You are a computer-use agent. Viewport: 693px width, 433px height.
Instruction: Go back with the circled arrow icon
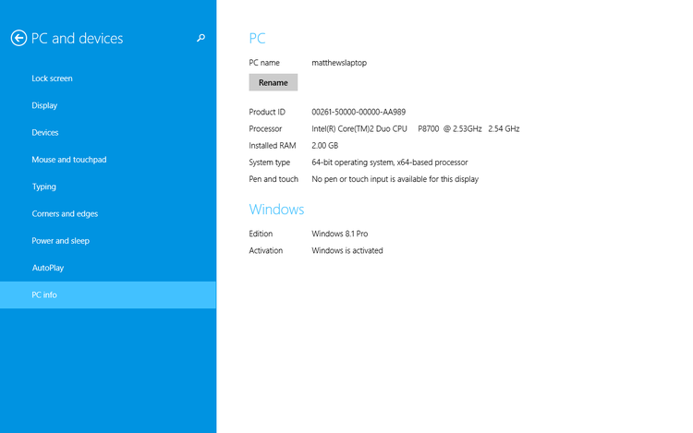coord(18,38)
